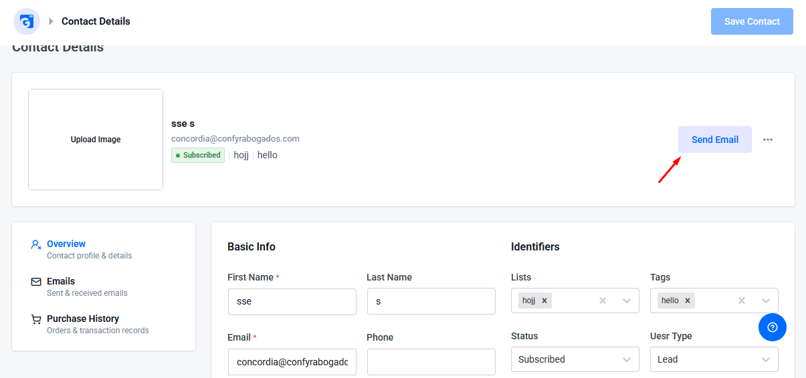Screen dimensions: 806x378
Task: Click the Identifiers heading
Action: 535,246
